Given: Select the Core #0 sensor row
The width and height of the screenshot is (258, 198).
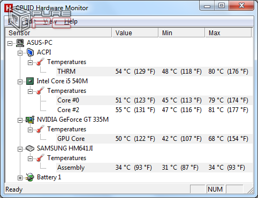Looking at the screenshot, I should click(154, 100).
